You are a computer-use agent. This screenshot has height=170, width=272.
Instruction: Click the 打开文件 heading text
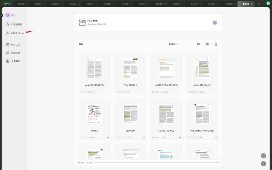click(x=93, y=21)
